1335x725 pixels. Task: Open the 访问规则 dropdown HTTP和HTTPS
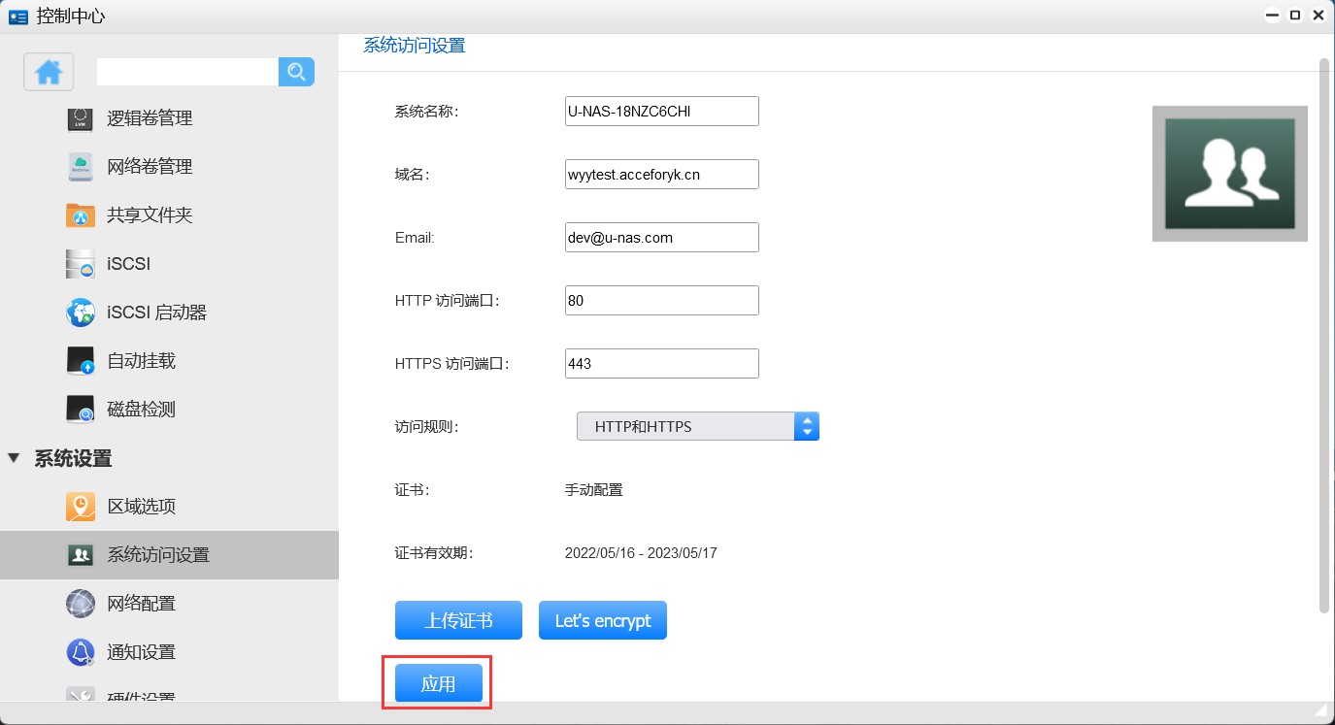[685, 426]
